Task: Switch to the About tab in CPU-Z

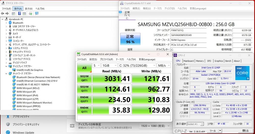Action: coord(237,61)
